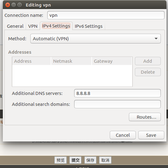Minimize the Editing vpn window
The width and height of the screenshot is (168, 168).
[x=14, y=5]
